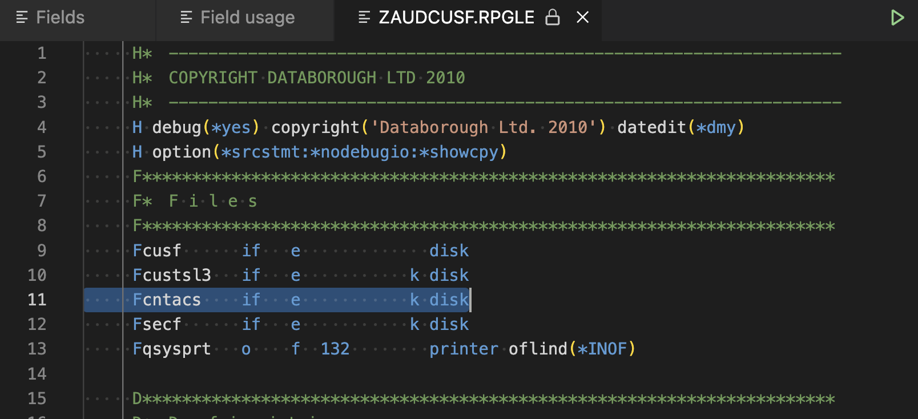
Task: Click the Fsecf file declaration
Action: pyautogui.click(x=157, y=324)
